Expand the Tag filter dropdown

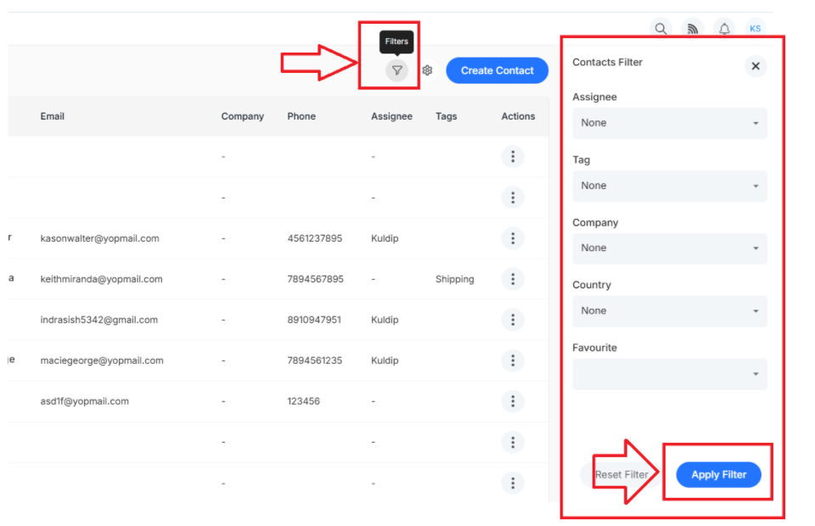[670, 186]
